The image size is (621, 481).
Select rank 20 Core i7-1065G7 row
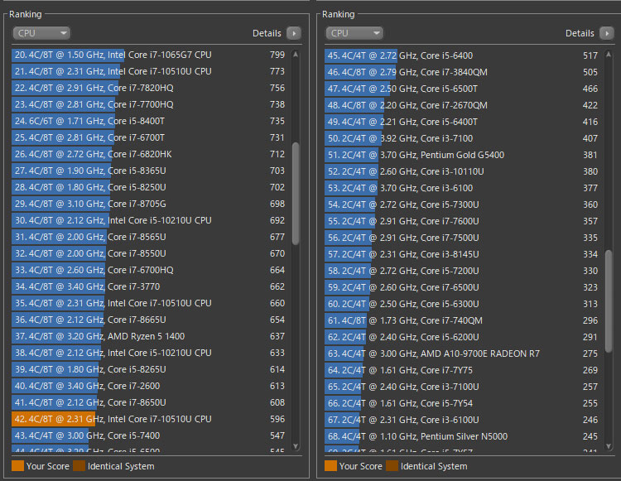[150, 55]
